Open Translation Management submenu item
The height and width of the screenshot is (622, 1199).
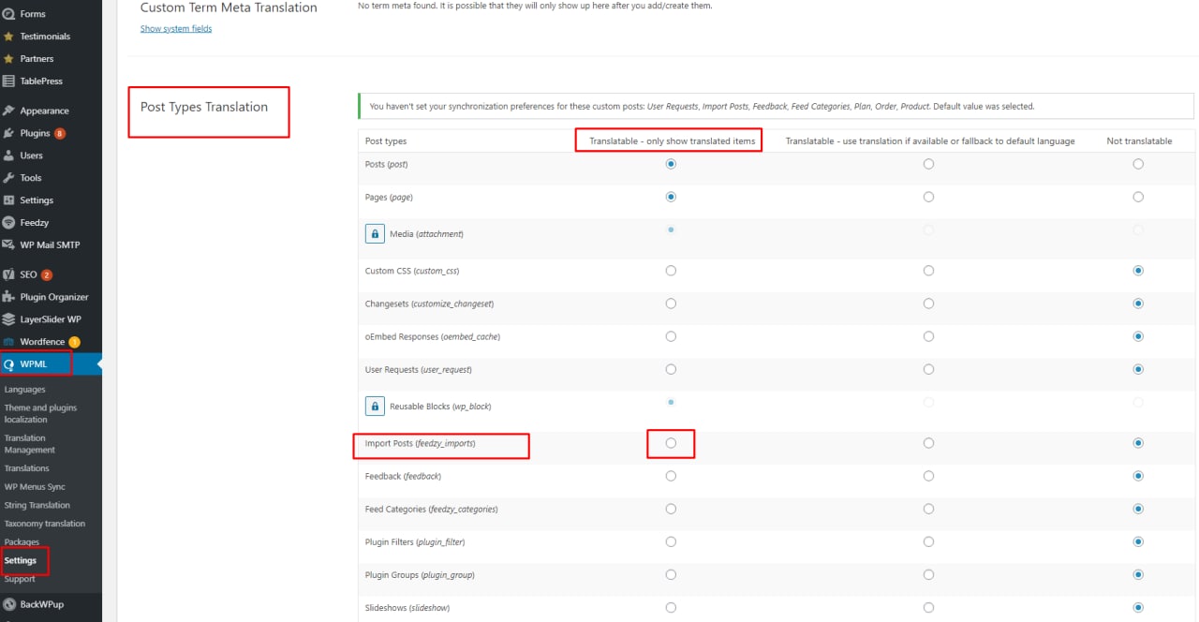click(30, 444)
